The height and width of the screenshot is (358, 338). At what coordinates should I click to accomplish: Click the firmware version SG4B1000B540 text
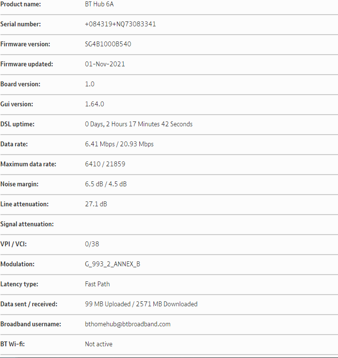tap(108, 44)
